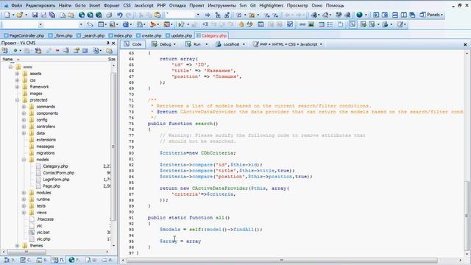Click the red remove icon in project panel
This screenshot has width=471, height=265.
click(57, 51)
